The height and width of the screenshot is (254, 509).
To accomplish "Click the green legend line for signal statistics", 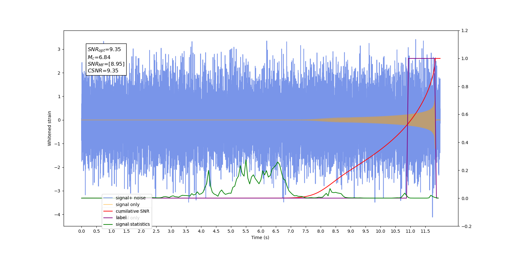I will (x=108, y=224).
